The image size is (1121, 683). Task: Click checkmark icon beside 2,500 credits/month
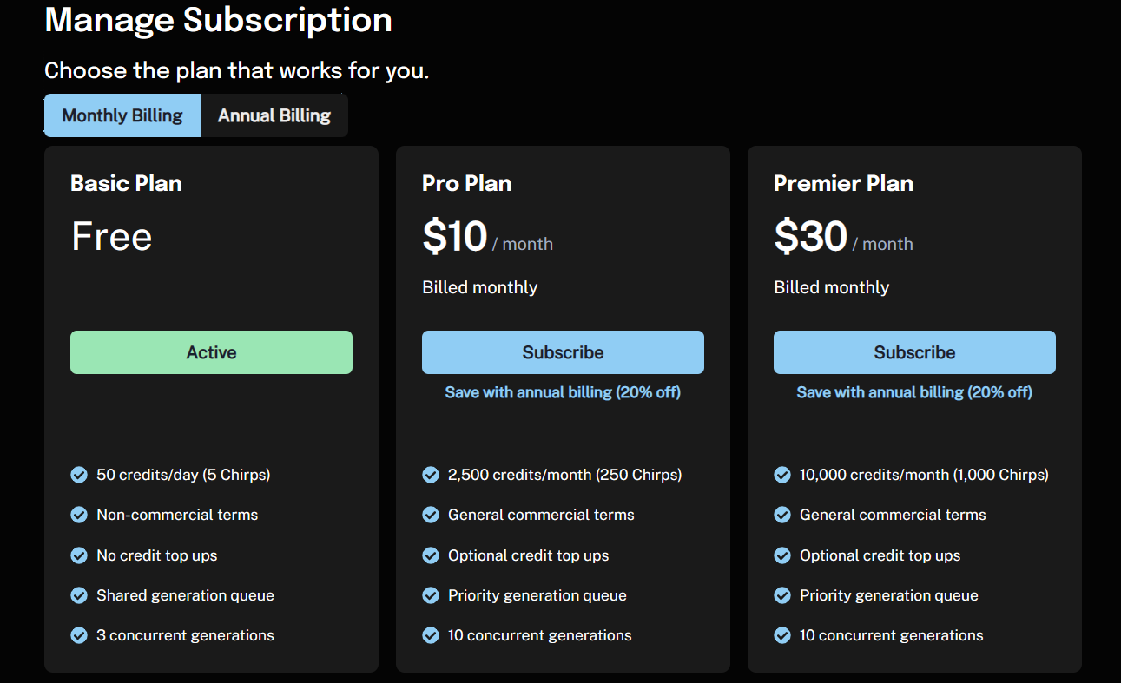pyautogui.click(x=431, y=475)
